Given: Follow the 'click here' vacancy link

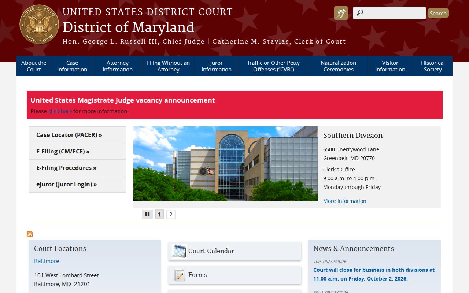Looking at the screenshot, I should pyautogui.click(x=60, y=111).
